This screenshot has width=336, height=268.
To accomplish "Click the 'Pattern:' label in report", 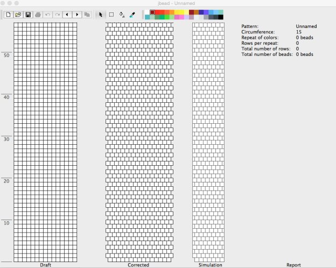I will [x=250, y=26].
